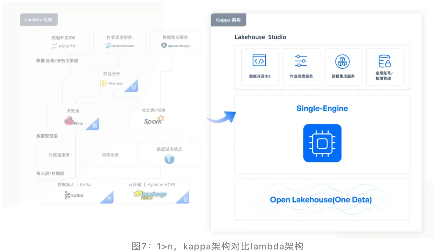The height and width of the screenshot is (252, 436).
Task: Click the 数据湖表格式 round blue icon
Action: [x=169, y=159]
